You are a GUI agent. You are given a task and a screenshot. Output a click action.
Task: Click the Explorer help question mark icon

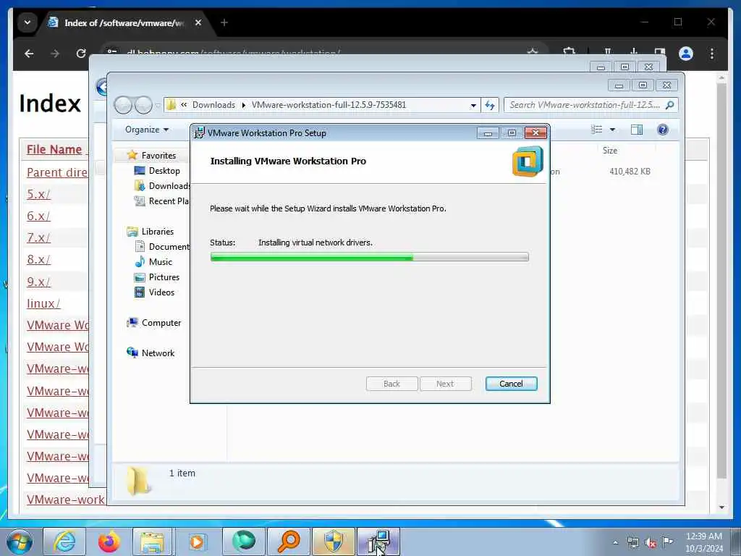pyautogui.click(x=663, y=130)
